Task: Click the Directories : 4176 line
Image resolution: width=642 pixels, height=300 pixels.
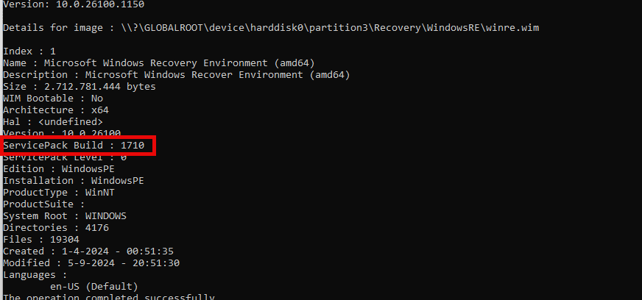Action: click(56, 228)
